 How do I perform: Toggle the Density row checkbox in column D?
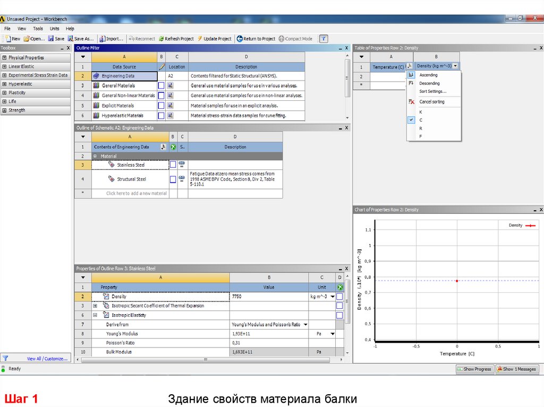[339, 297]
